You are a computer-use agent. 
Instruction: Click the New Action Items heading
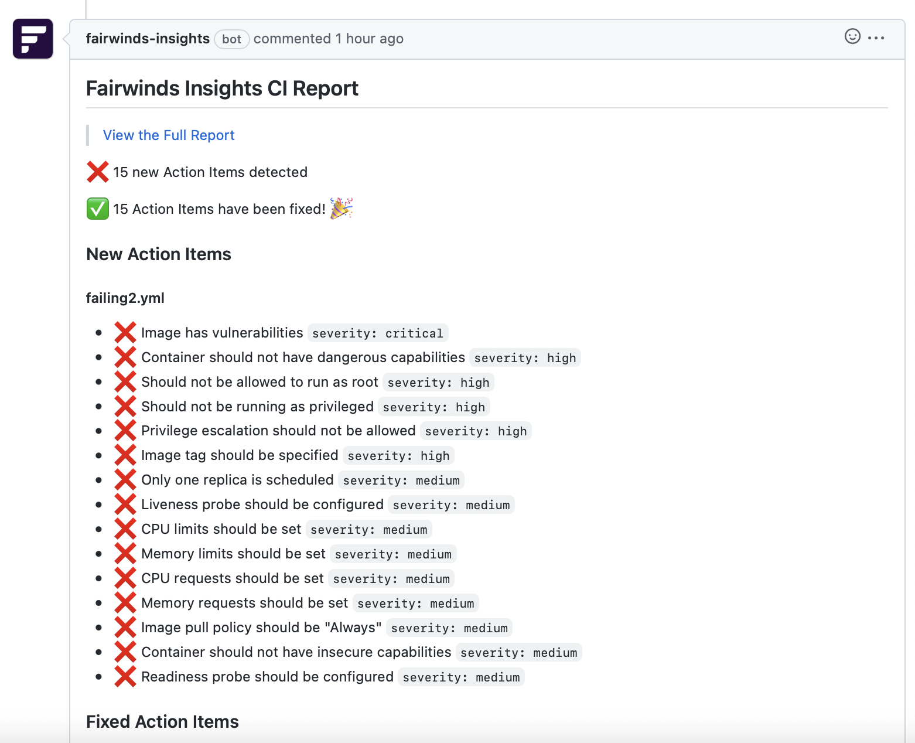pyautogui.click(x=159, y=254)
